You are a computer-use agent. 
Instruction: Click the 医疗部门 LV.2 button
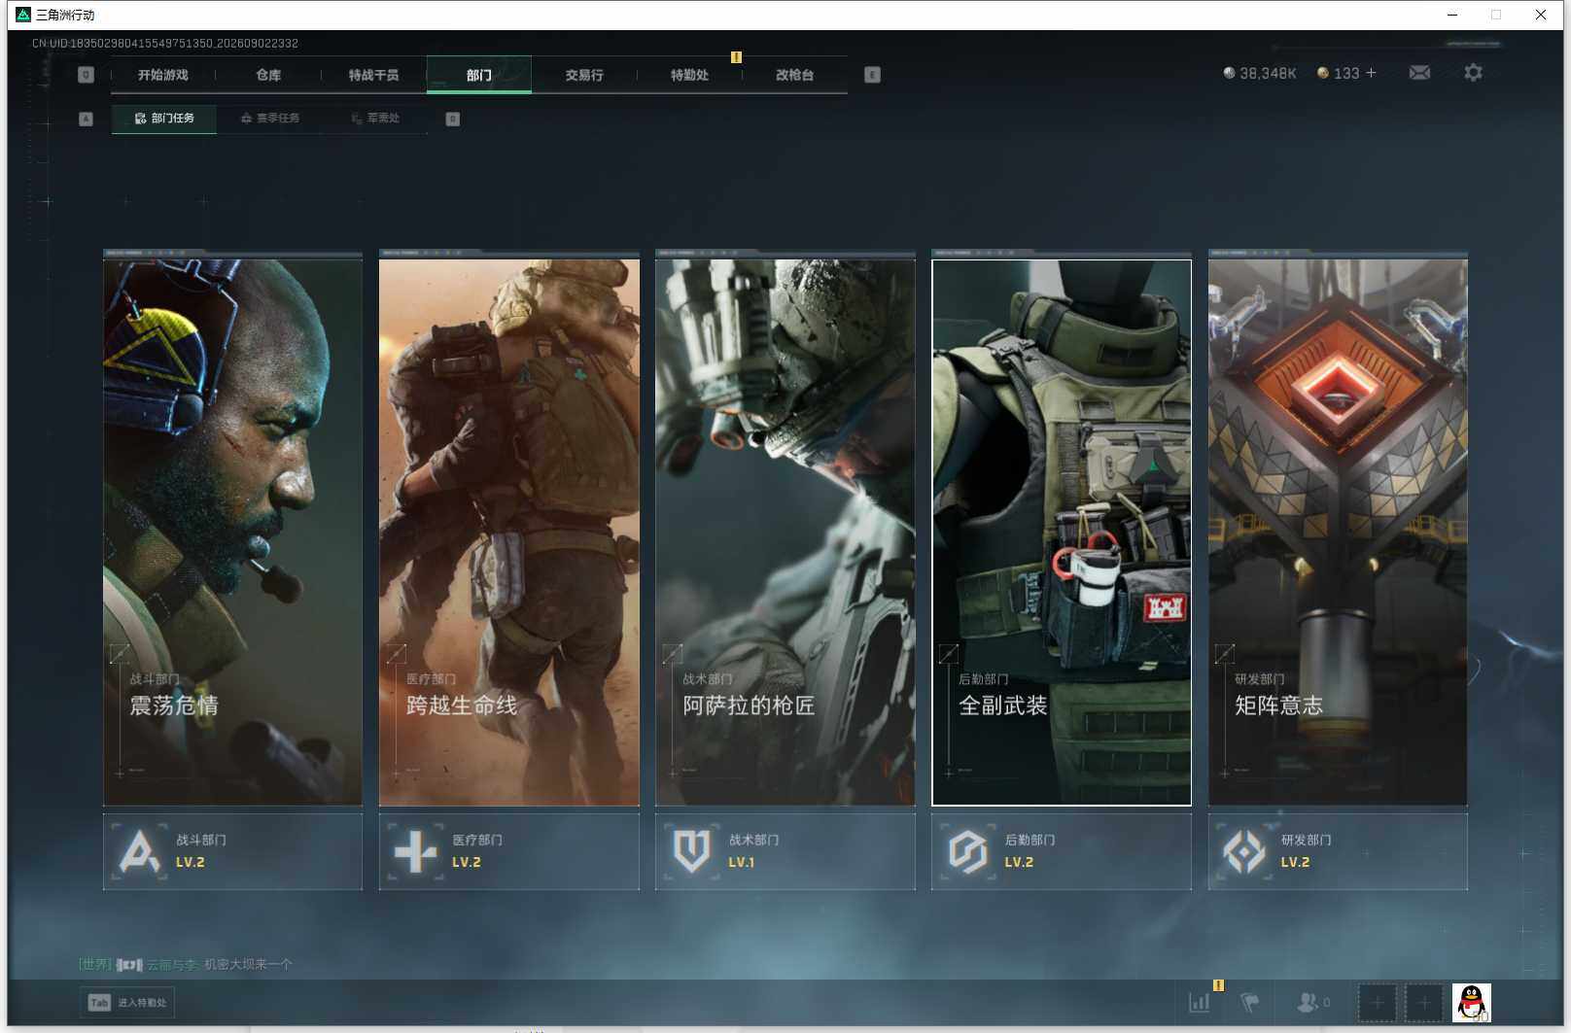(509, 851)
